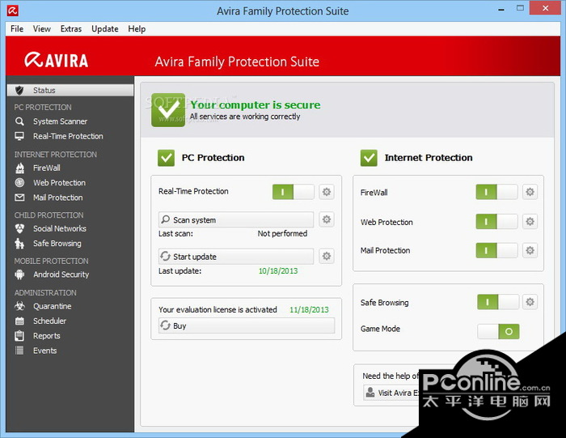566x438 pixels.
Task: Click the FireWall icon in sidebar
Action: click(20, 168)
